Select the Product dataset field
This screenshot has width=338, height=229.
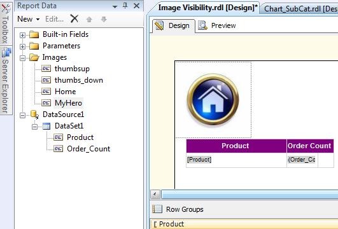80,137
